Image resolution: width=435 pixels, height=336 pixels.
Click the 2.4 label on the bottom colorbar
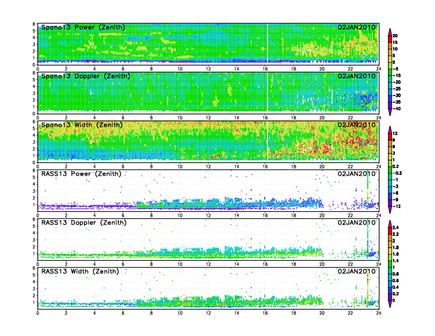tap(395, 227)
